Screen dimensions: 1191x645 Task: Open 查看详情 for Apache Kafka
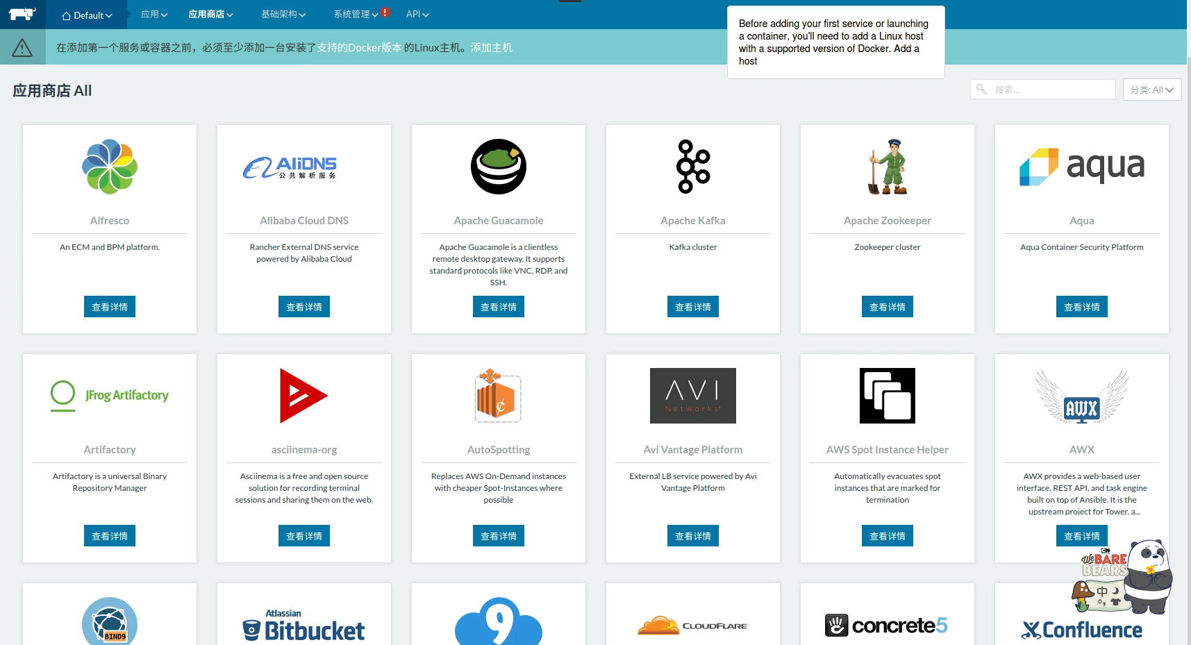(x=693, y=307)
